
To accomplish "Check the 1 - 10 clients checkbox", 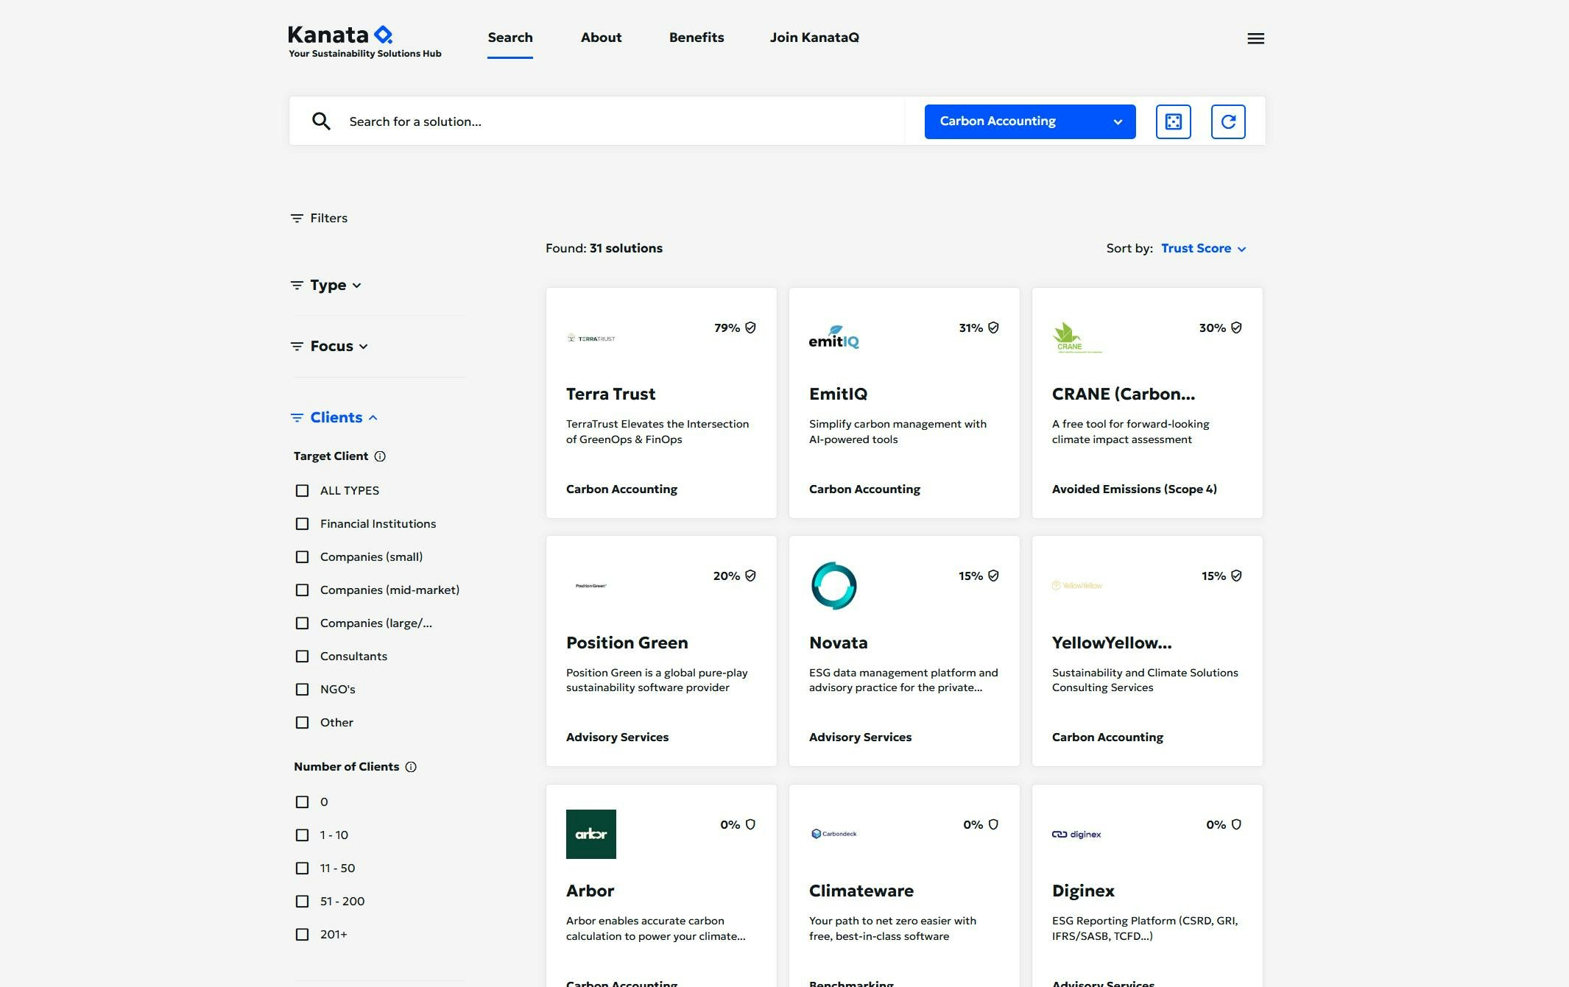I will click(302, 835).
